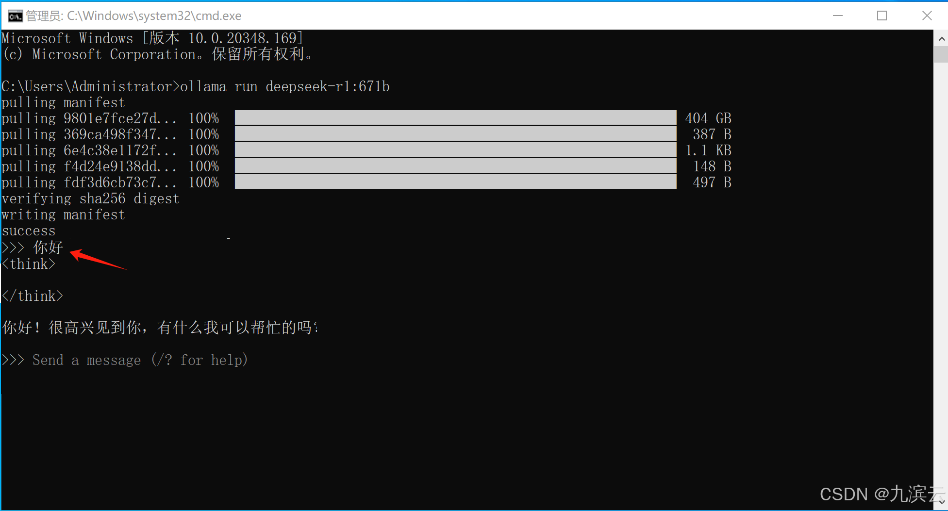This screenshot has width=948, height=511.
Task: Click the '1.1 KB' size value
Action: (708, 150)
